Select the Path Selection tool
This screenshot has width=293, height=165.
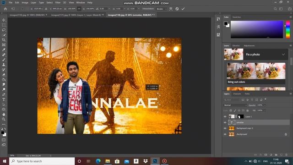4,104
